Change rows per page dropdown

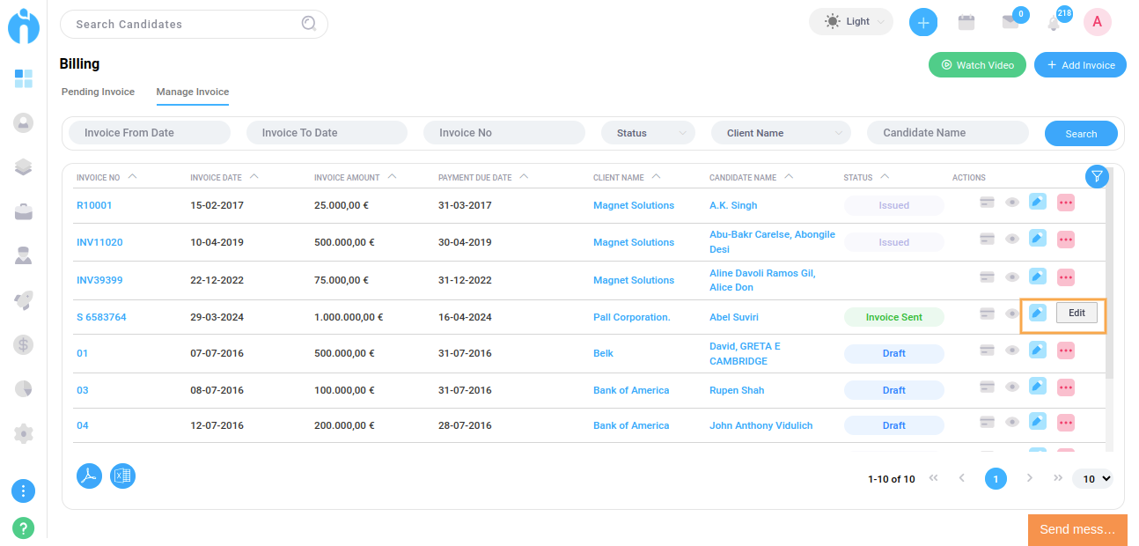1092,479
